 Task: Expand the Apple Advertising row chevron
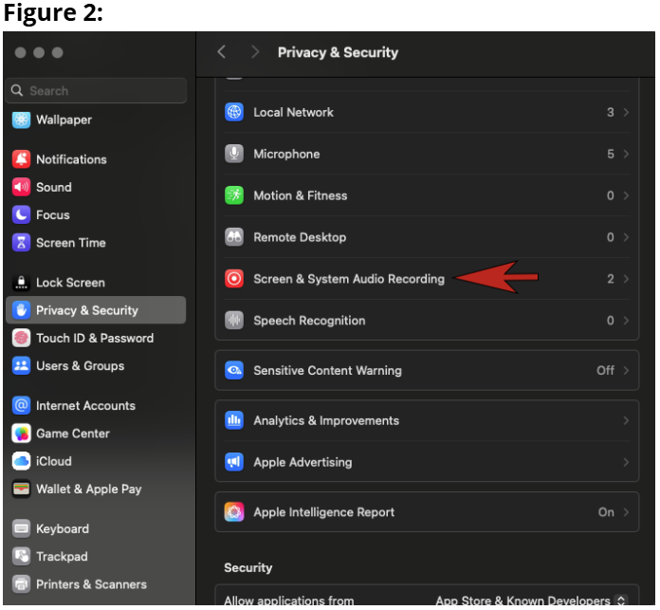[626, 462]
